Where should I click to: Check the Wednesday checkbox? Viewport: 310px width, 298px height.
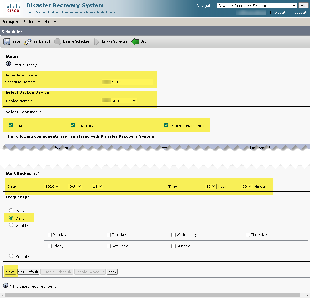[x=173, y=235]
